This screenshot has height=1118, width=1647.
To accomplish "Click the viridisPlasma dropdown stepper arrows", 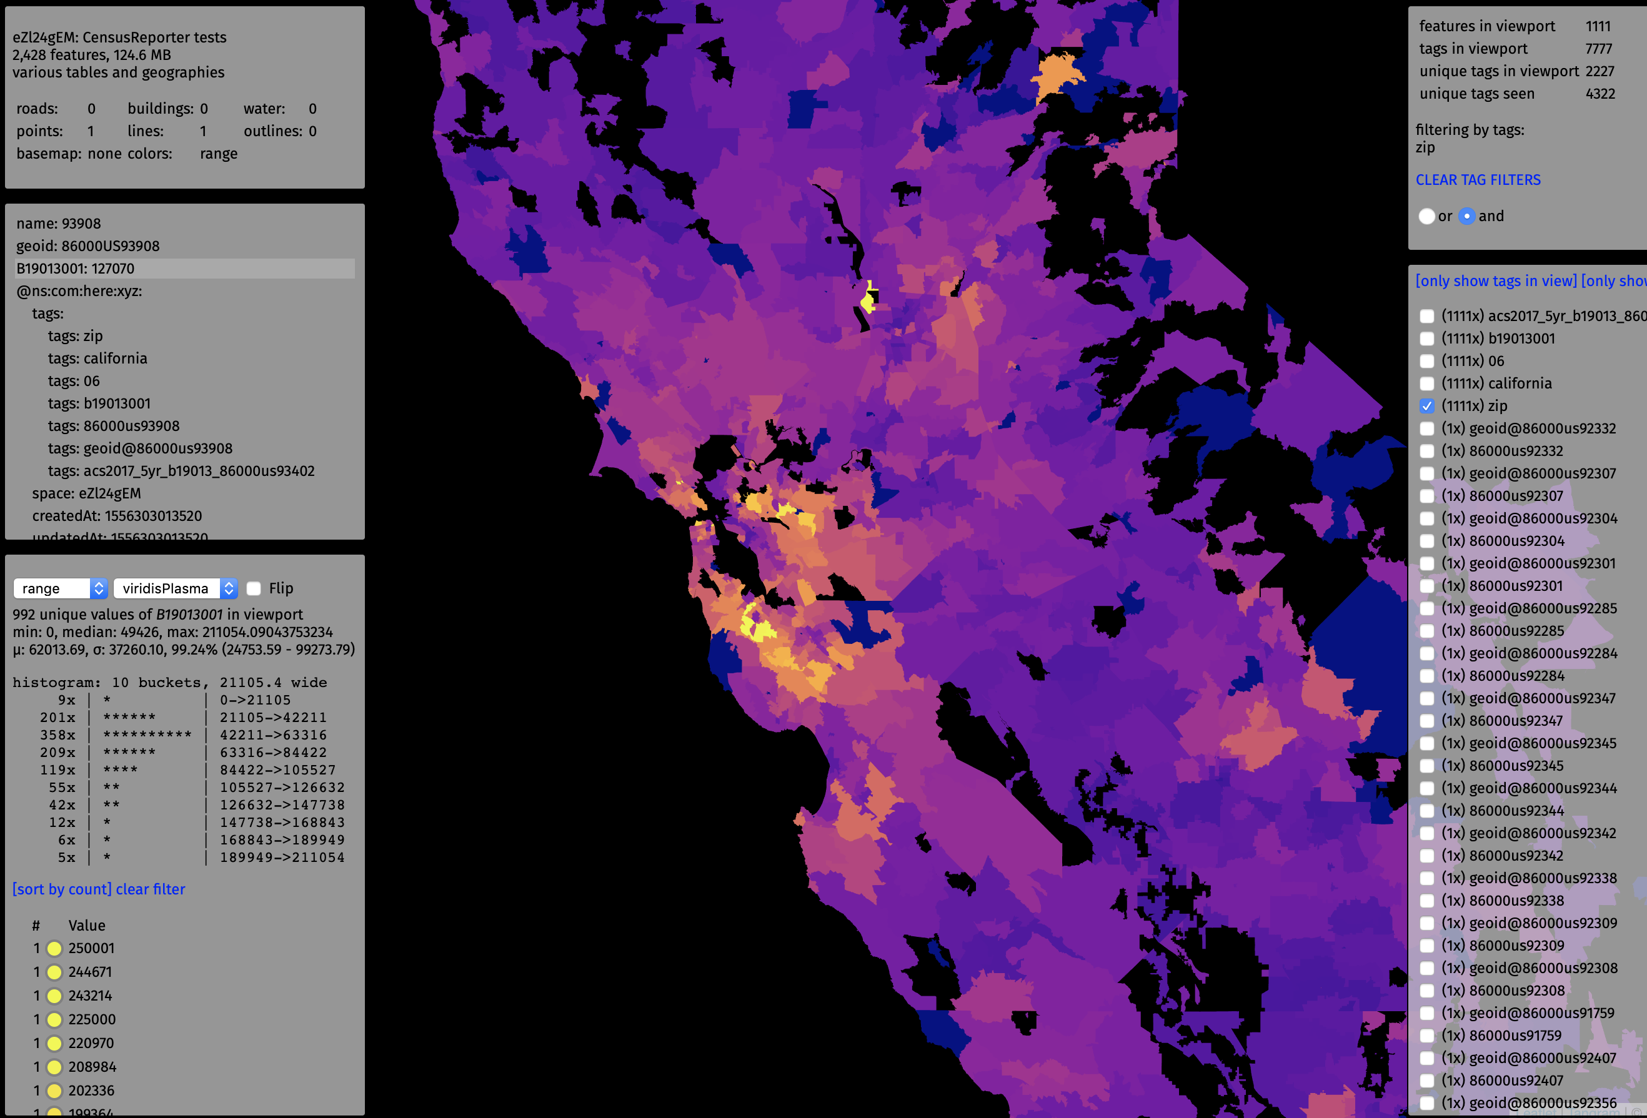I will (x=228, y=588).
